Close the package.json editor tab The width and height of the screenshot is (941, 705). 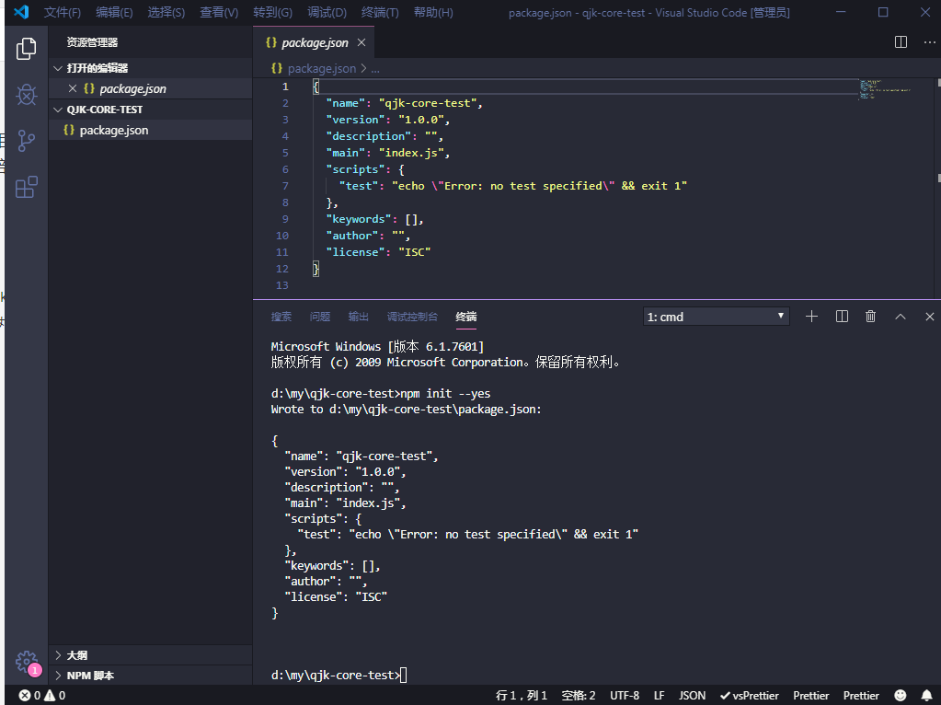361,42
